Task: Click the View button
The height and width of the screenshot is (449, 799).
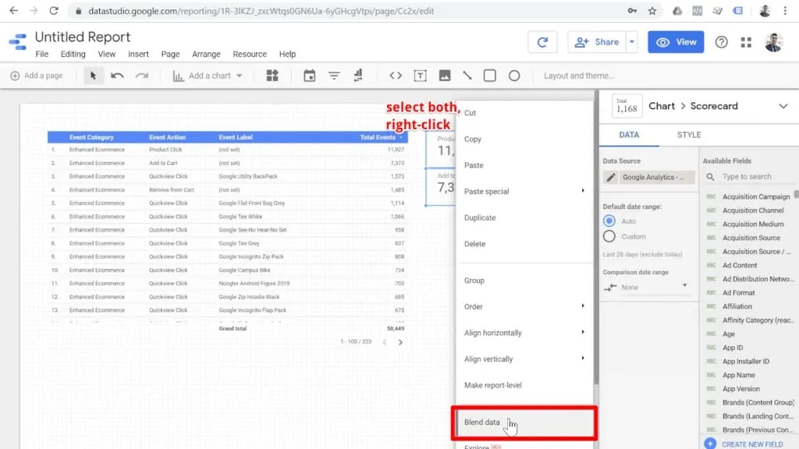Action: (676, 41)
